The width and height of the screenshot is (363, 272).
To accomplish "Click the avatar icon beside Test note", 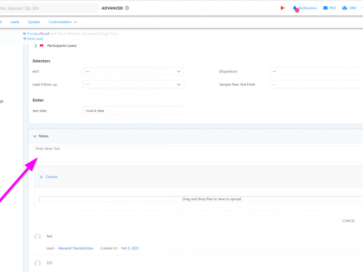I will (38, 237).
